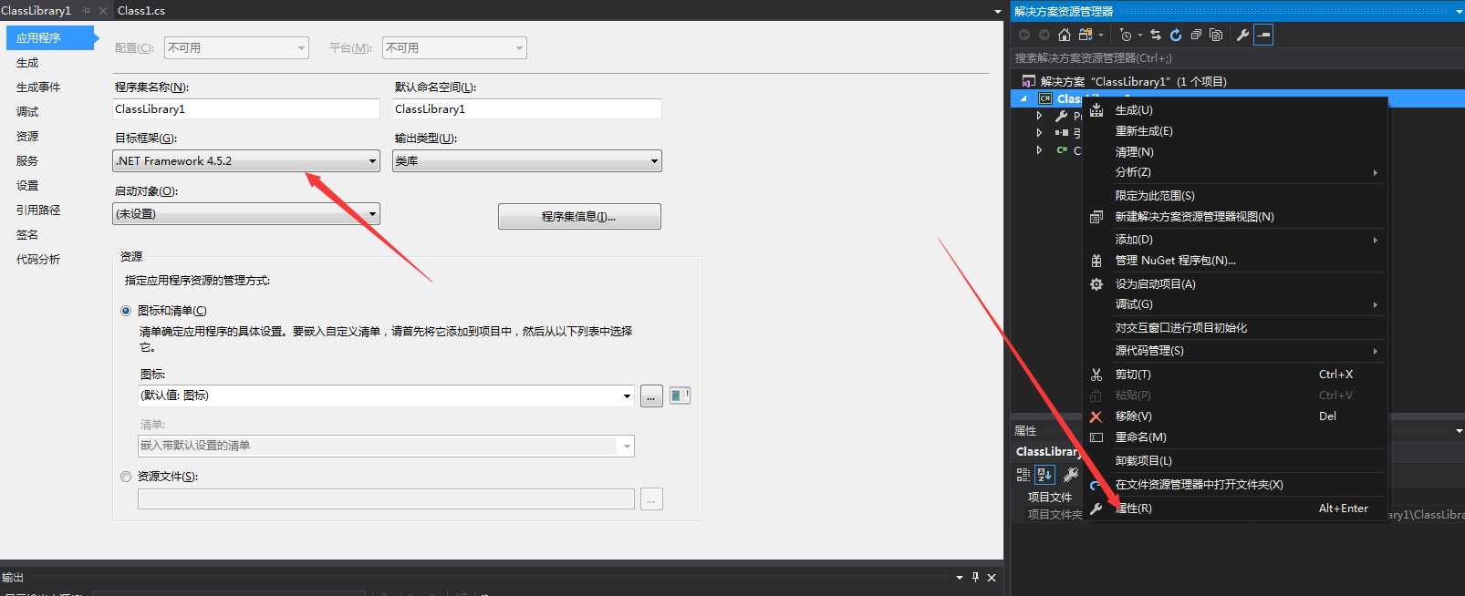1465x596 pixels.
Task: Click in the Default namespace (默认命名空间) field
Action: click(527, 109)
